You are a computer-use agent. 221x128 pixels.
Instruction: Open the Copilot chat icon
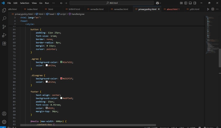click(157, 3)
